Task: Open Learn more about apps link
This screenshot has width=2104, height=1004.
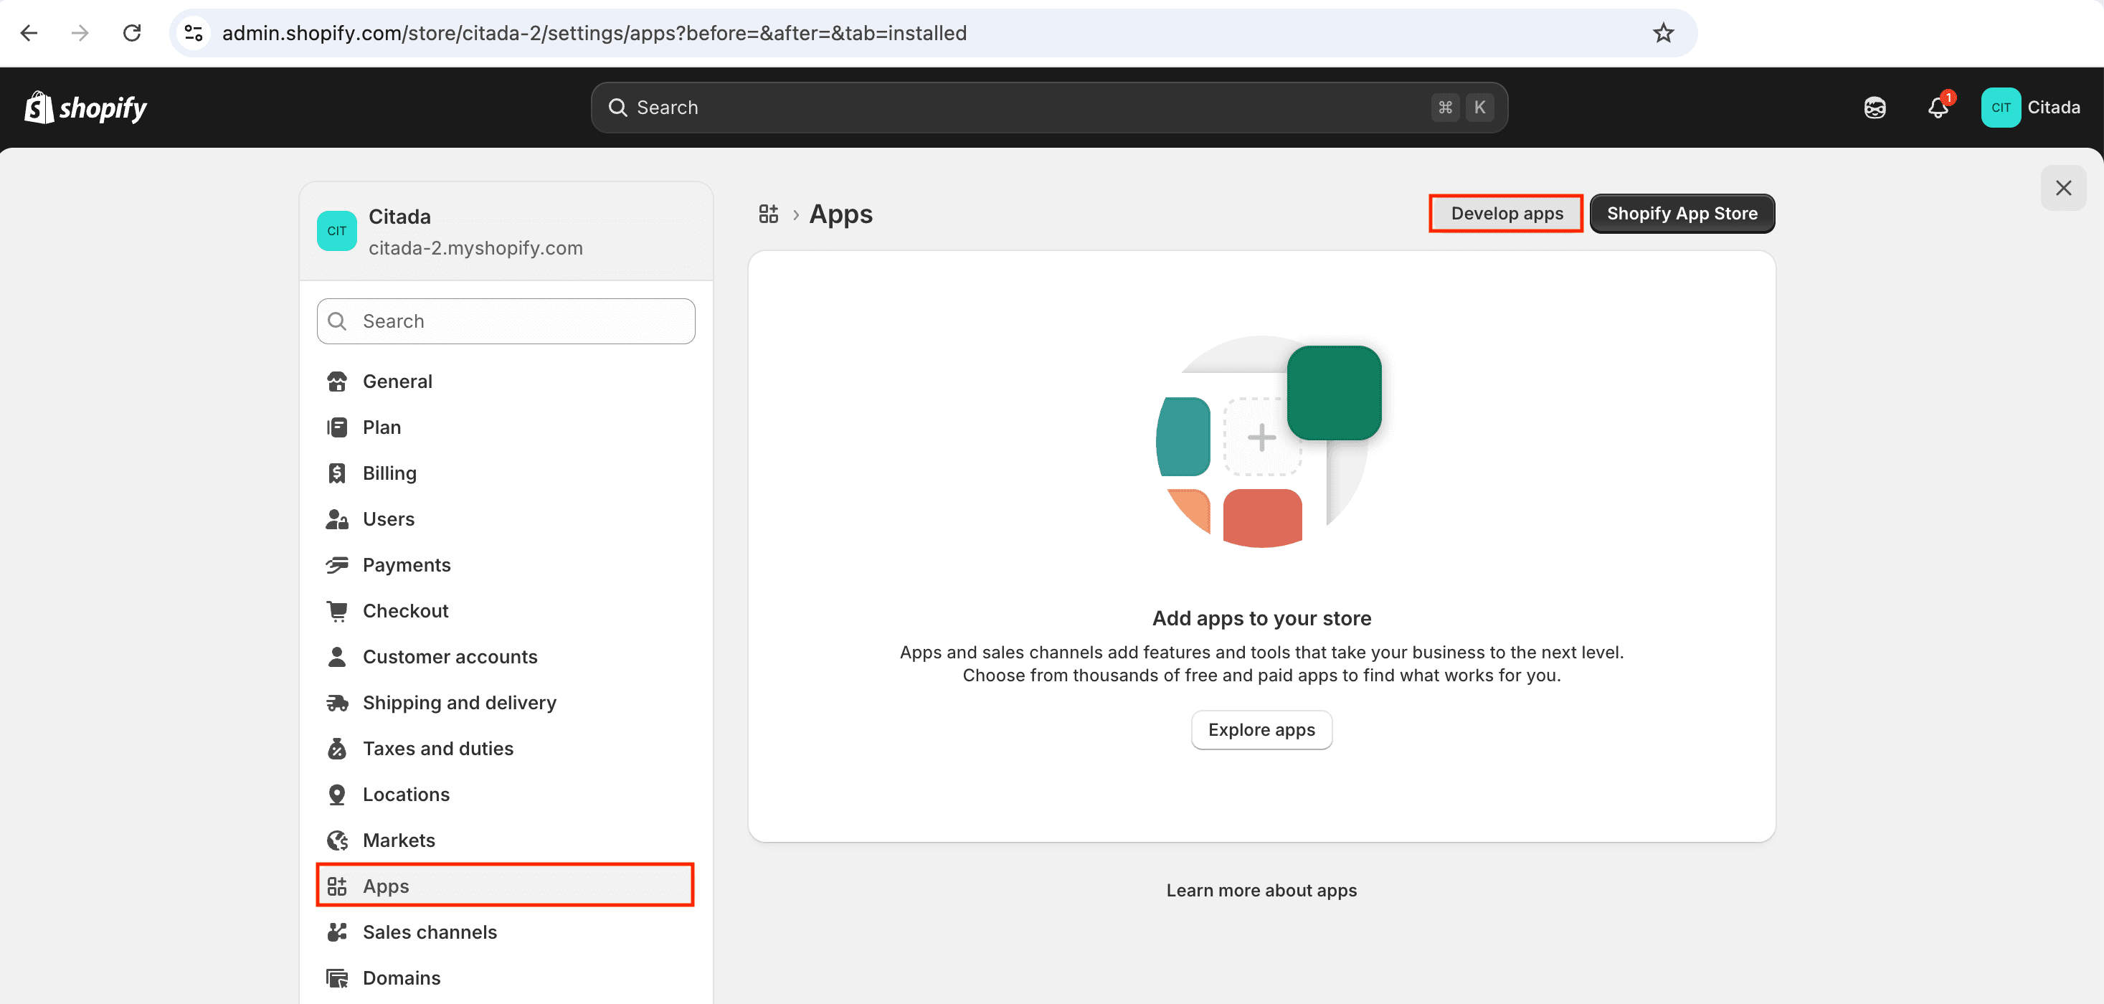Action: click(1261, 891)
